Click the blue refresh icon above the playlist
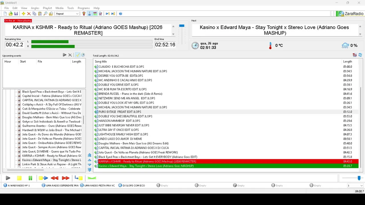Image resolution: width=365 pixels, height=205 pixels. 360,55
